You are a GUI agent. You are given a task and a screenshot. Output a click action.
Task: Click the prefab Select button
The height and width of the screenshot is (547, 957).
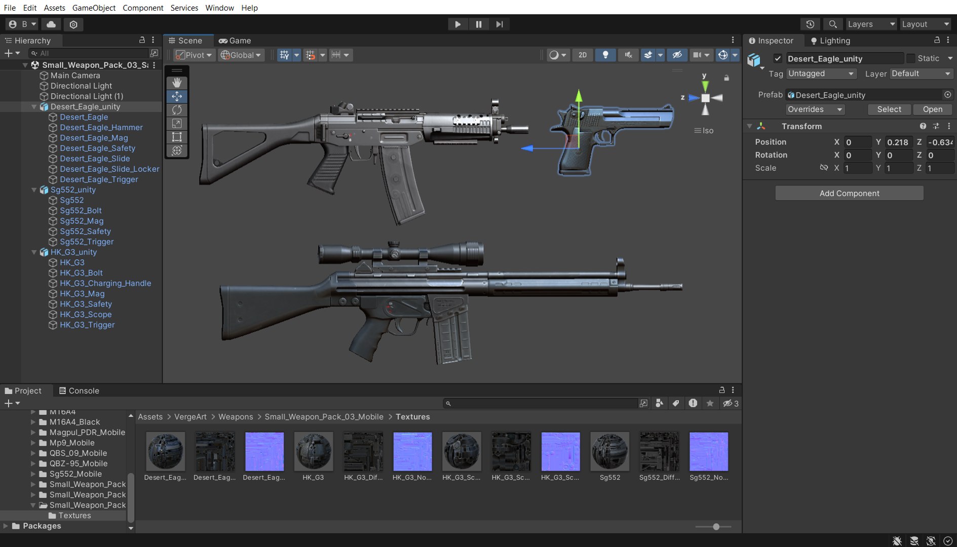point(889,109)
